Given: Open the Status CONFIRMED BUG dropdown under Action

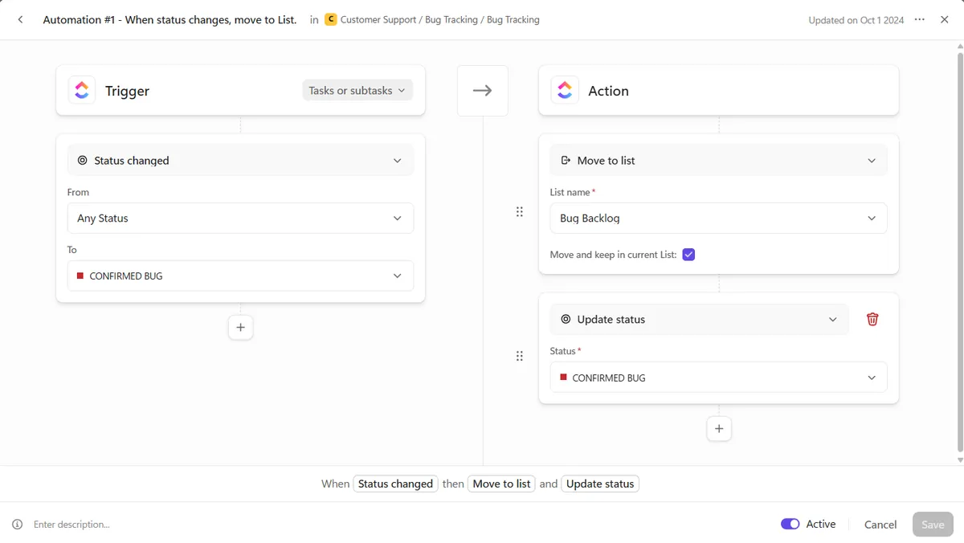Looking at the screenshot, I should 719,378.
